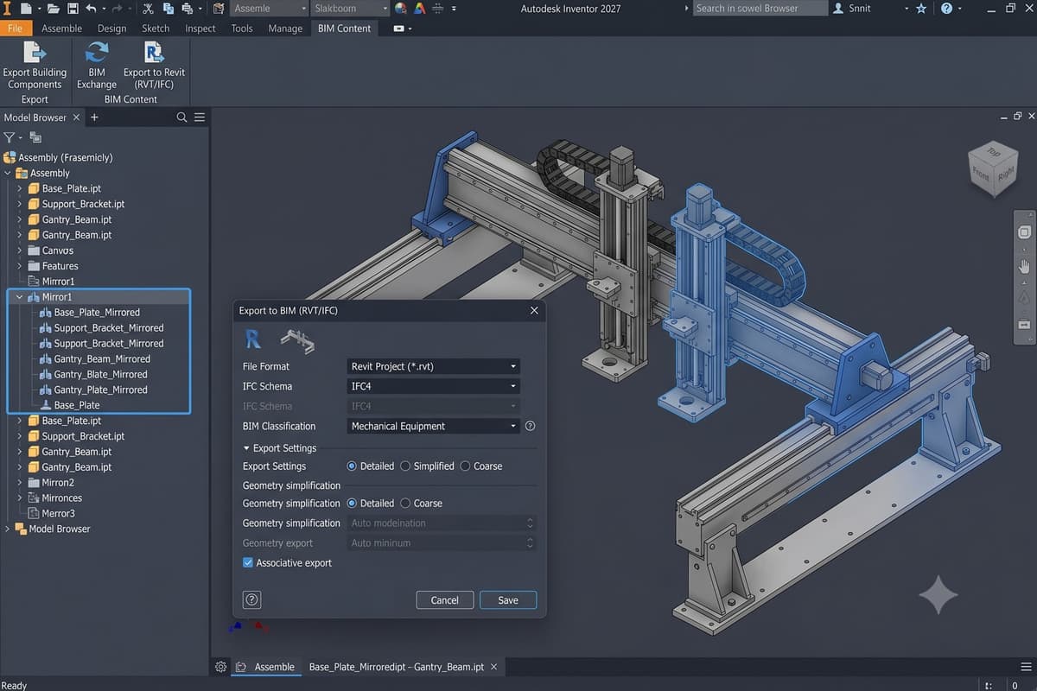
Task: Click the Open folder icon in quick access toolbar
Action: (x=54, y=9)
